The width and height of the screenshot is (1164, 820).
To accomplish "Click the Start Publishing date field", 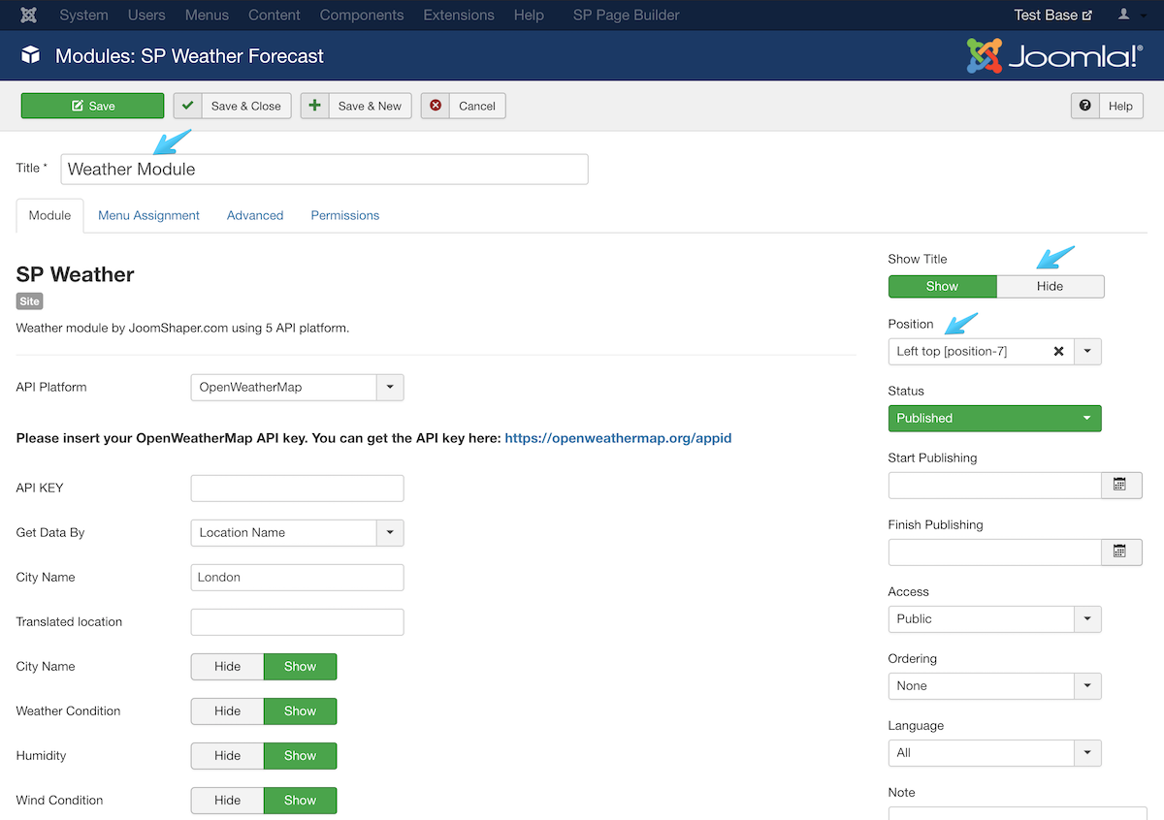I will pyautogui.click(x=995, y=485).
